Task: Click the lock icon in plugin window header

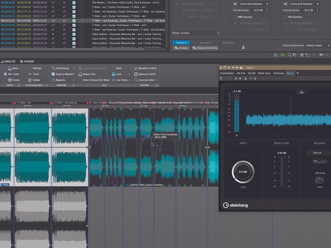Action: coord(241,68)
